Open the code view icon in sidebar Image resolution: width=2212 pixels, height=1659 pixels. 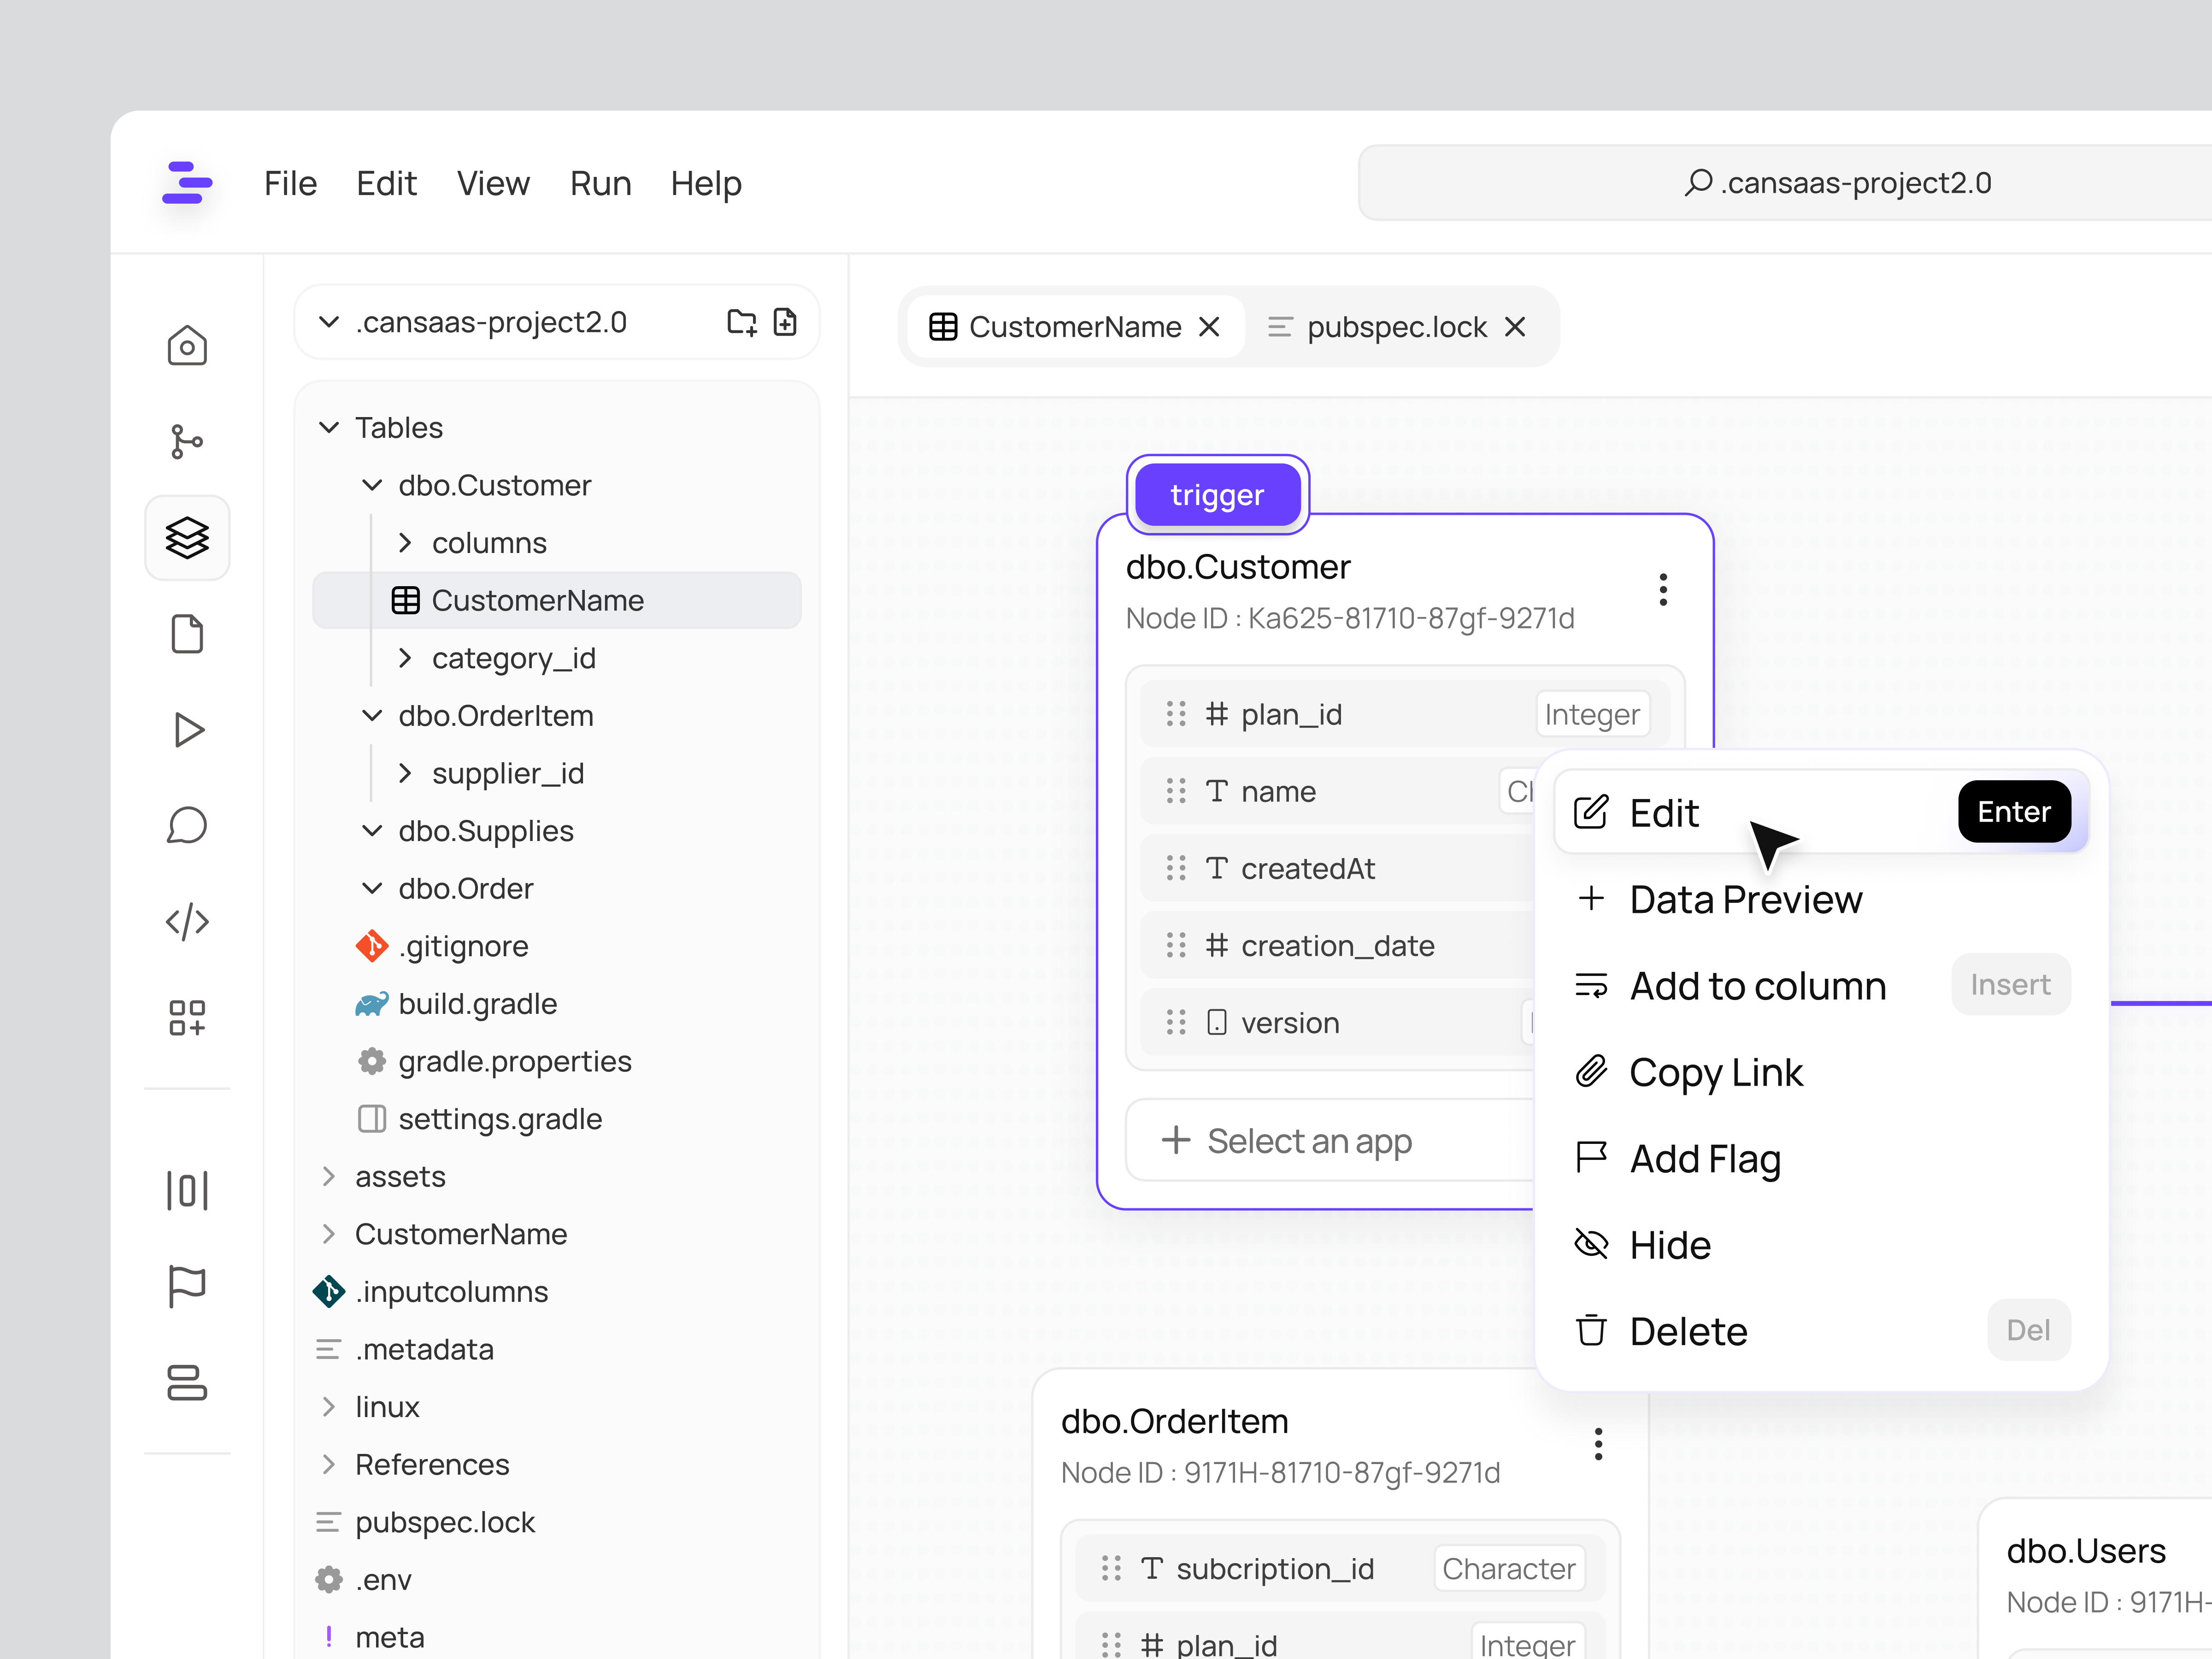tap(187, 921)
